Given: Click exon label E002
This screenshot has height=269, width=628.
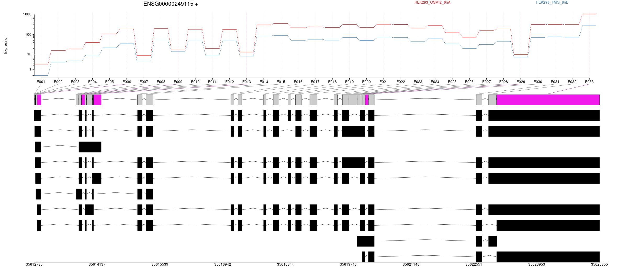Looking at the screenshot, I should (x=58, y=82).
